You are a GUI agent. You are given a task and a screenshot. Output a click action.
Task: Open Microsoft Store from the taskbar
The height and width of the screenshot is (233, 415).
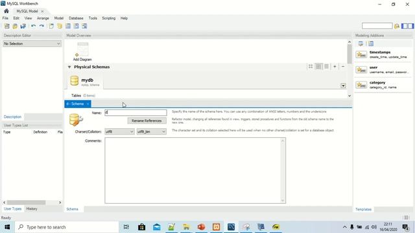141,227
